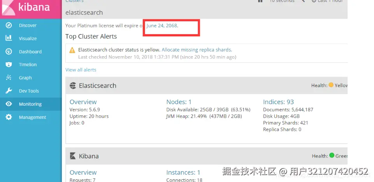Click the Kibana section logo icon
This screenshot has height=182, width=374.
pos(73,156)
